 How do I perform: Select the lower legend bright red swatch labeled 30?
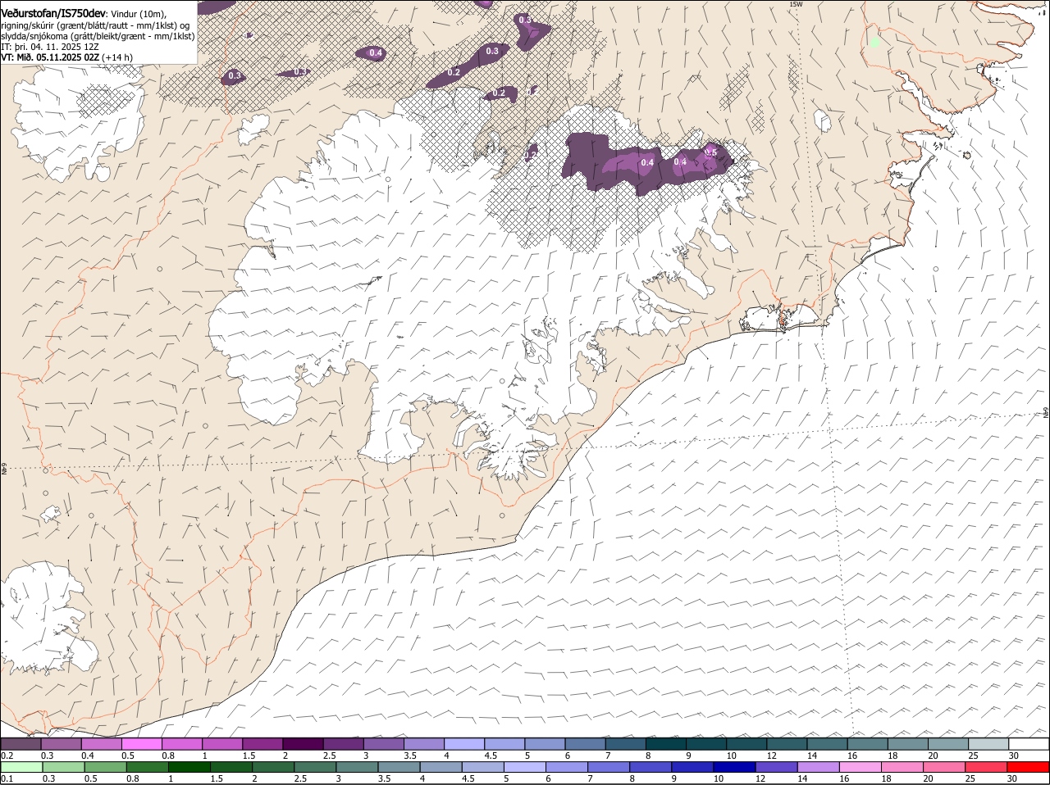(x=1029, y=767)
